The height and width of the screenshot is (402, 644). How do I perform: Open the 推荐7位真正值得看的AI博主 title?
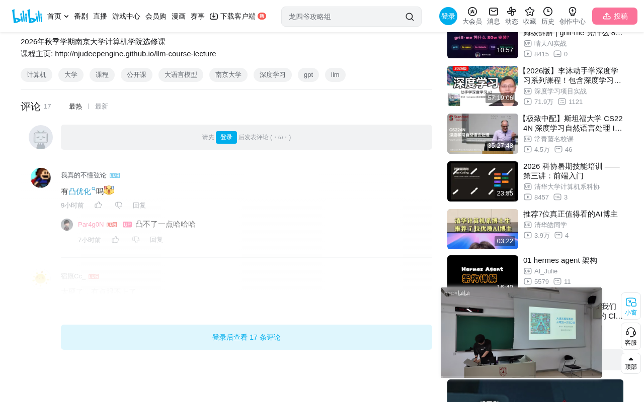click(571, 214)
